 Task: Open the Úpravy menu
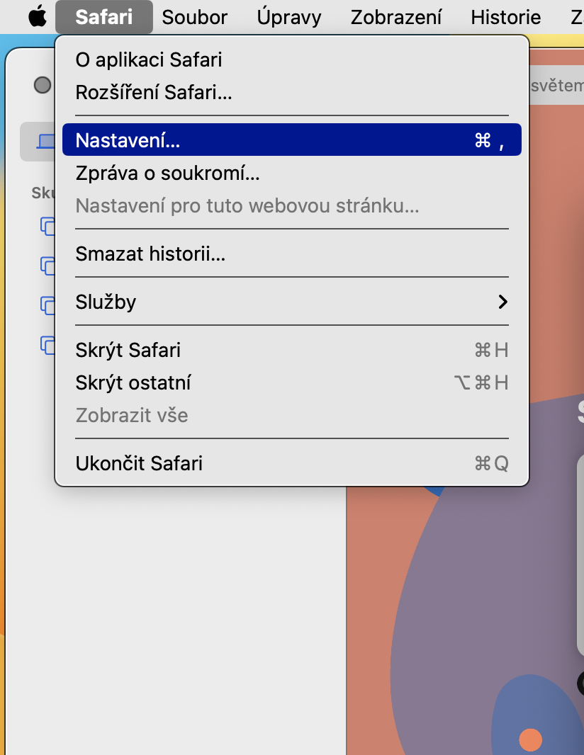pyautogui.click(x=289, y=17)
